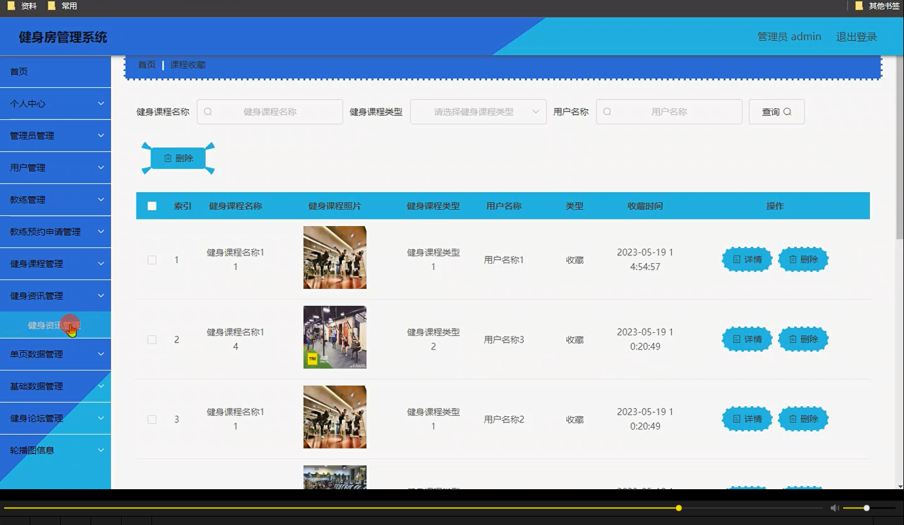Open 详情 for row 1 用户名称1
This screenshot has width=904, height=525.
coord(747,260)
